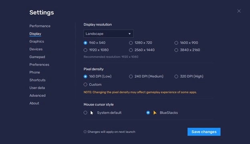Viewport: 250px width, 144px height.
Task: Click the Display resolution heading
Action: click(x=98, y=25)
